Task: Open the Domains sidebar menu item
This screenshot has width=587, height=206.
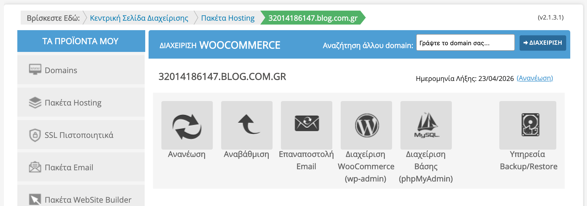Action: [x=81, y=70]
